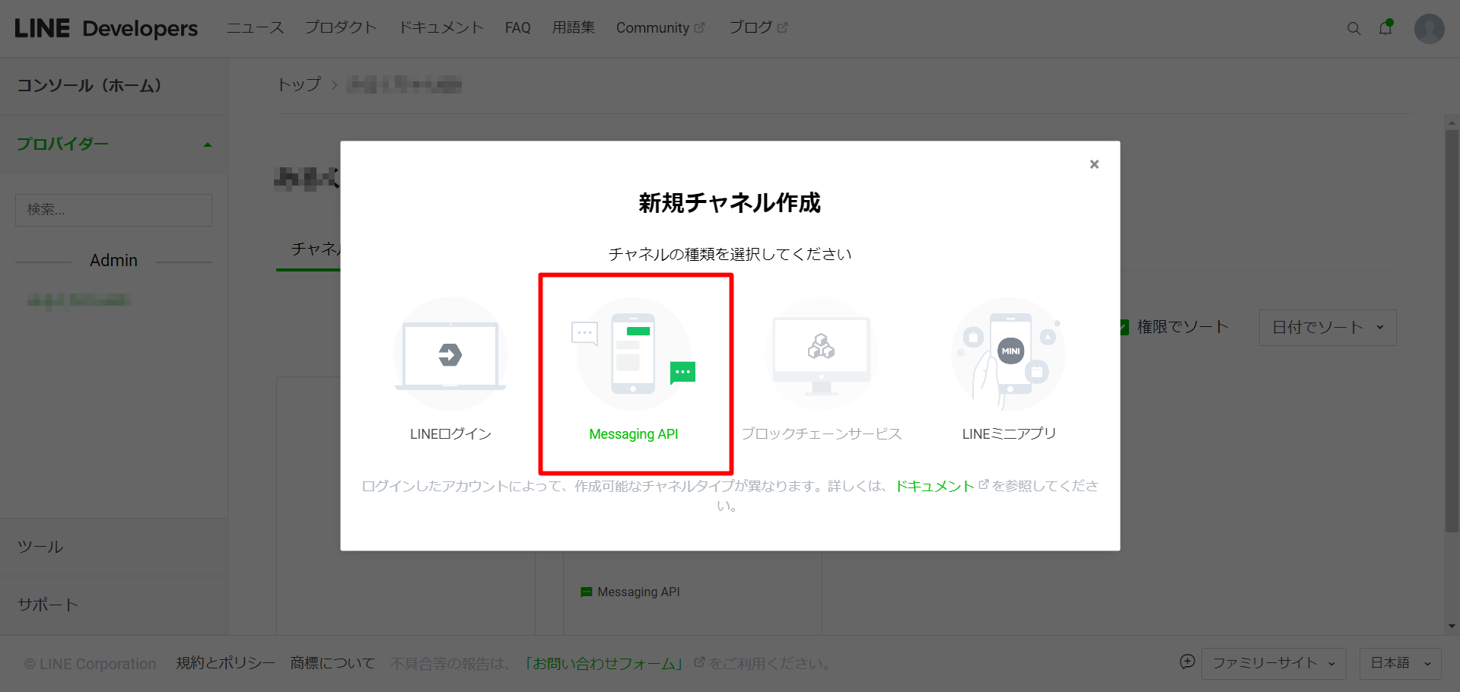This screenshot has width=1460, height=692.
Task: Open the 日本語 language dropdown
Action: point(1400,664)
